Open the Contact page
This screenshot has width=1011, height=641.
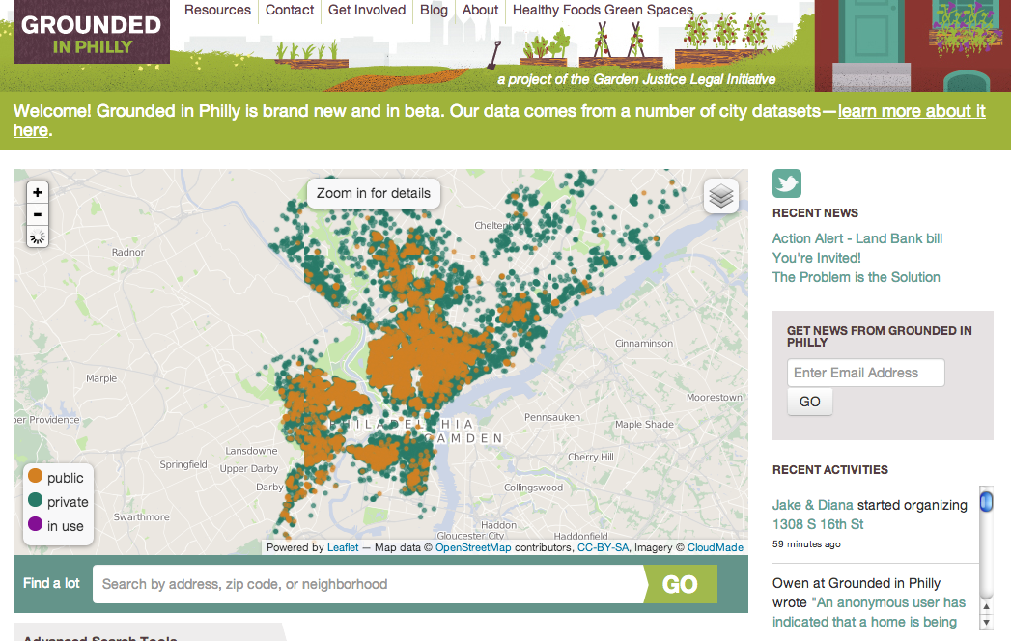(290, 11)
